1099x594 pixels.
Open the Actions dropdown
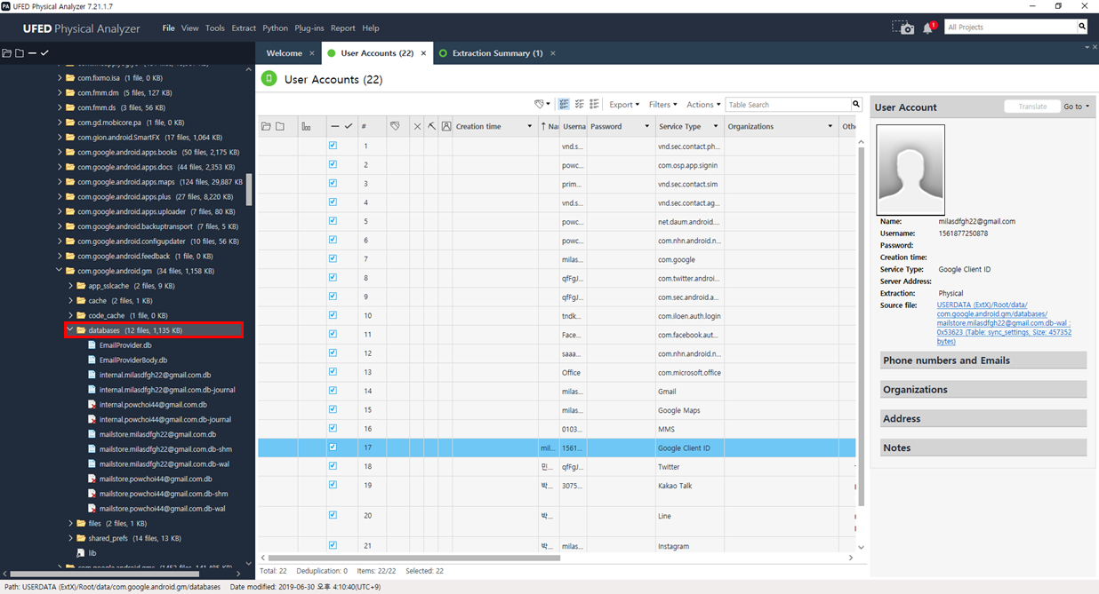[x=703, y=105]
